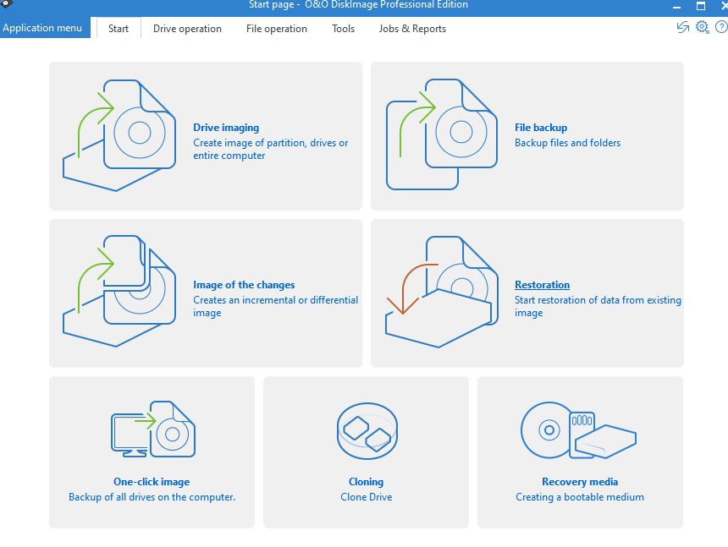This screenshot has width=728, height=547.
Task: Maximize the O&O DiskImage window
Action: tap(701, 6)
